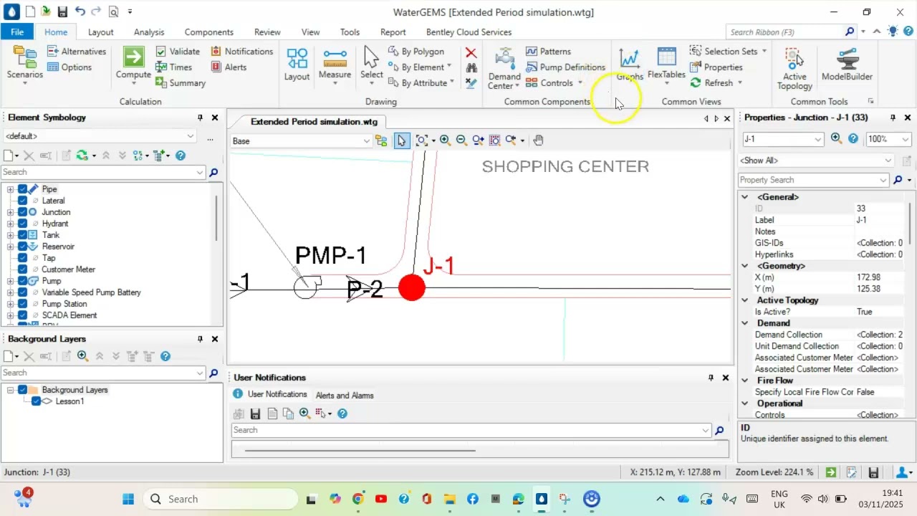The width and height of the screenshot is (917, 516).
Task: Expand the Junction tree node
Action: pyautogui.click(x=10, y=212)
